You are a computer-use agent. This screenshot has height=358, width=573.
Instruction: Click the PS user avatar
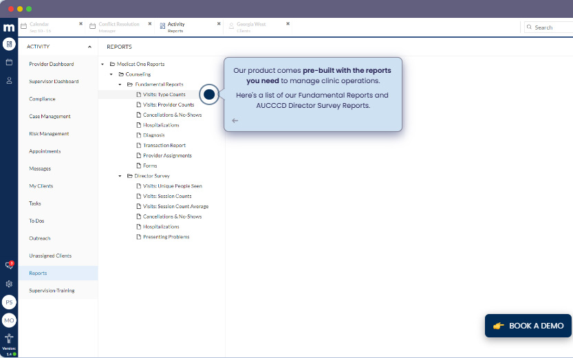click(x=9, y=302)
